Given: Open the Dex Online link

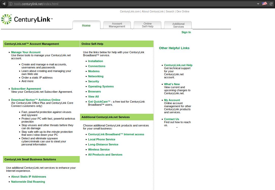Looking at the screenshot, I should pyautogui.click(x=183, y=11).
